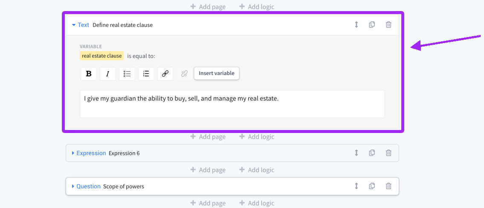Screen dimensions: 484x208
Task: Duplicate the Define real estate clause block
Action: 372,25
